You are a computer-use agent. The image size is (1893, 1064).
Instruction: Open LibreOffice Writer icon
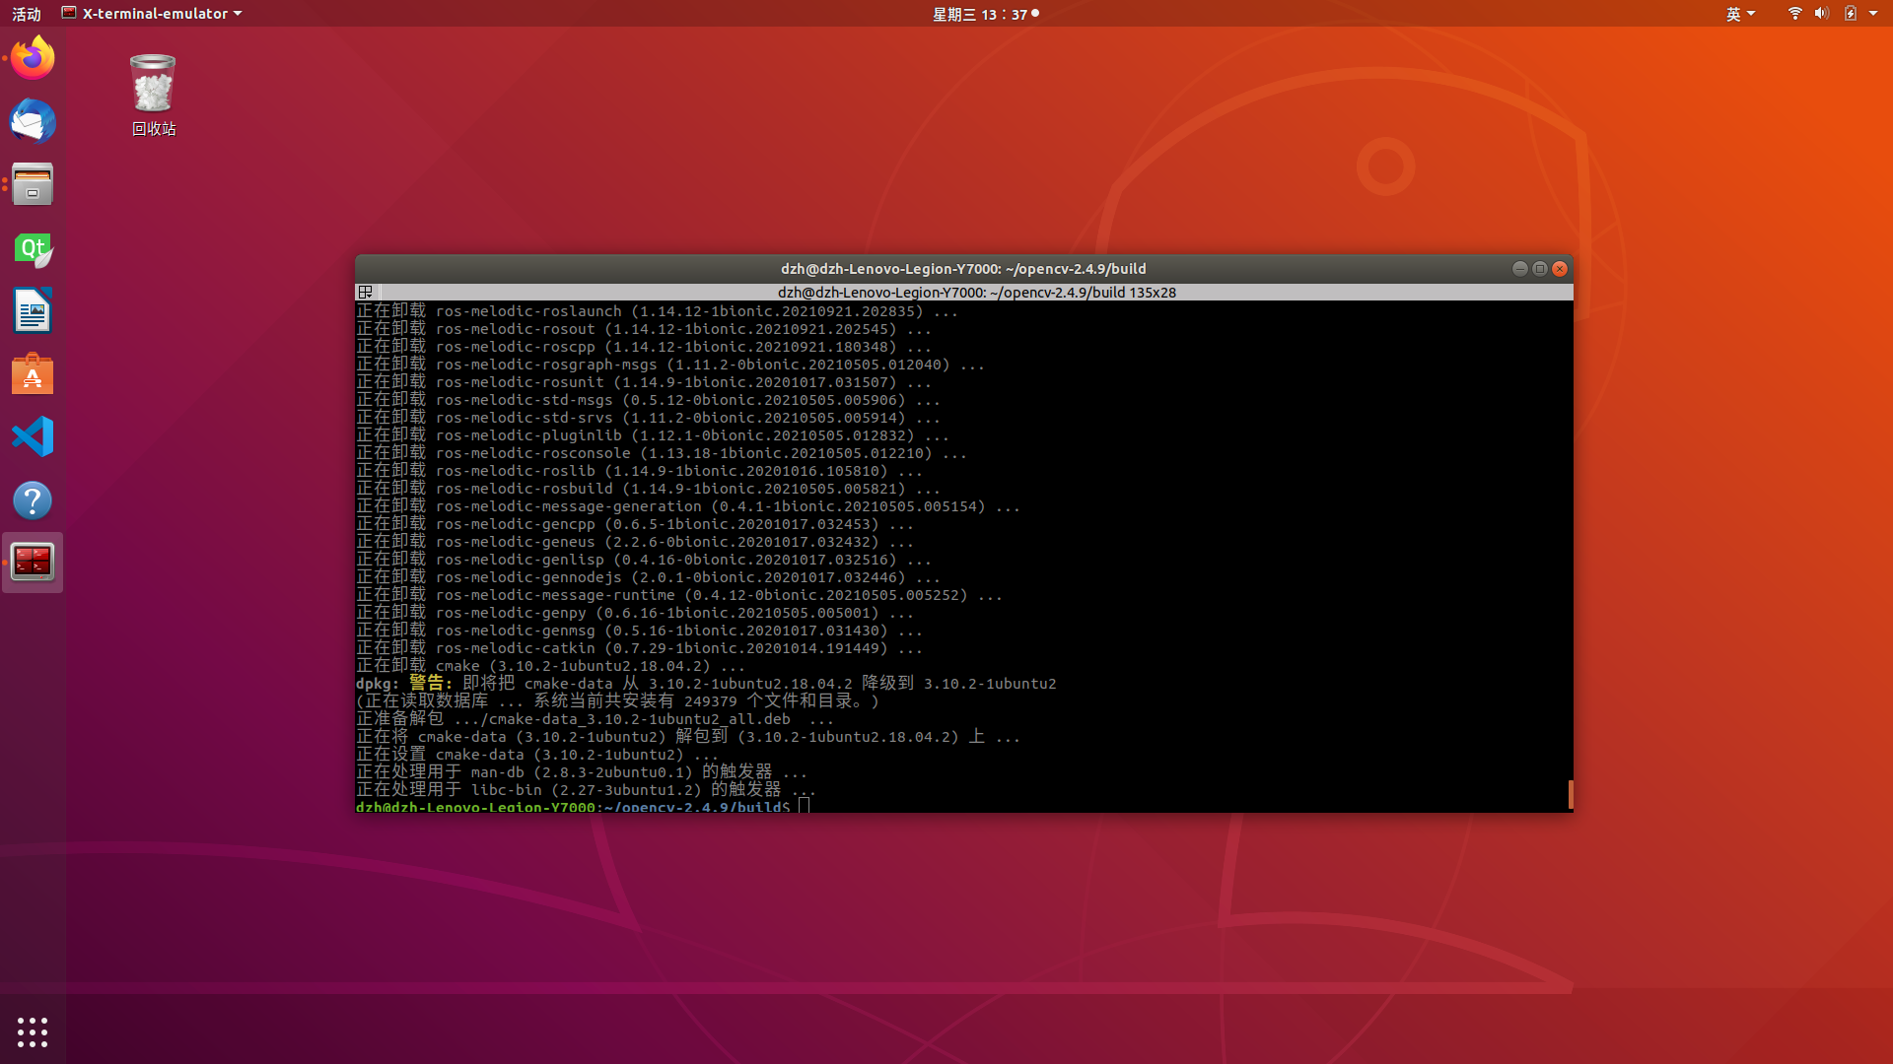pos(33,311)
